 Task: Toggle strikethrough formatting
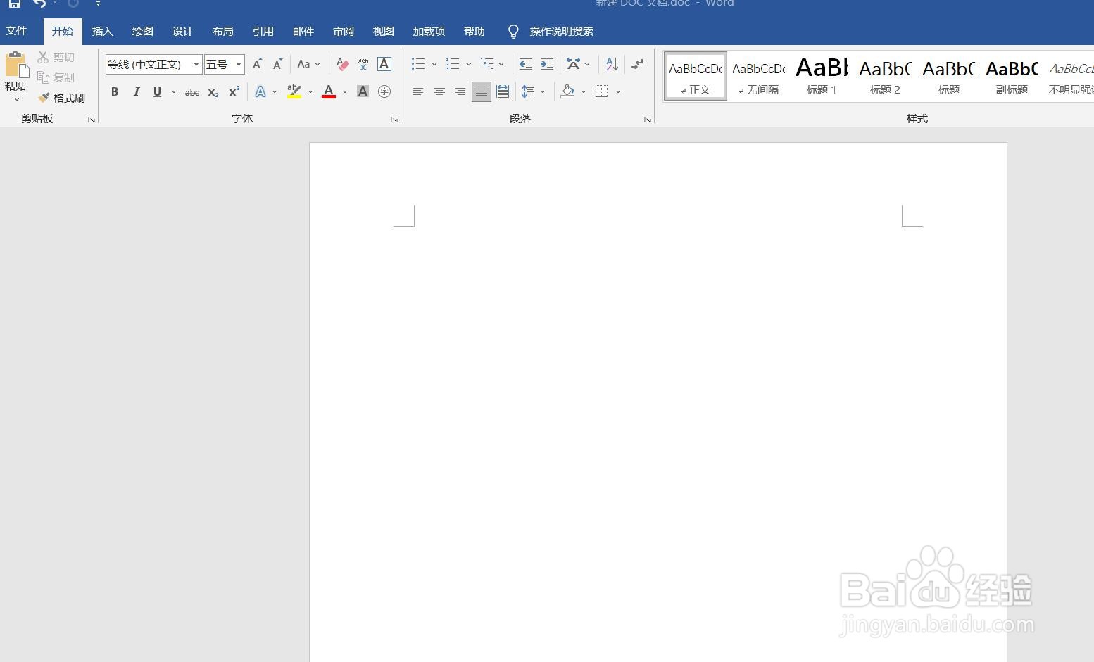[191, 92]
